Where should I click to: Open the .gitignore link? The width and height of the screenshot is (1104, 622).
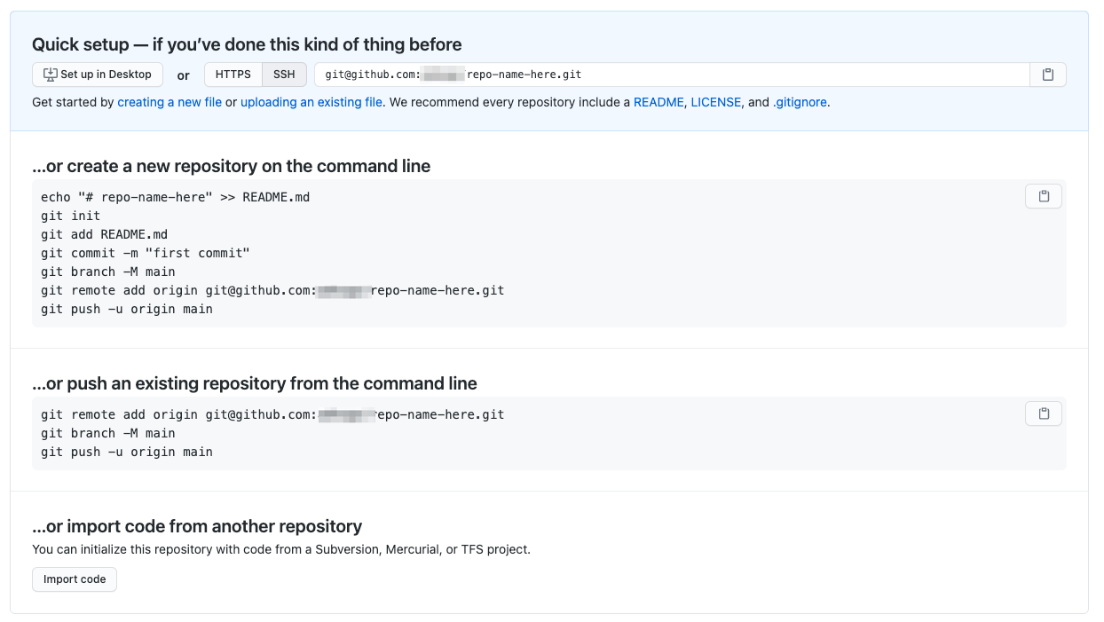tap(800, 102)
